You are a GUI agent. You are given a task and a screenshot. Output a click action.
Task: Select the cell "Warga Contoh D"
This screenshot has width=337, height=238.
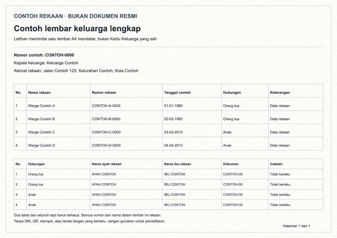(41, 145)
